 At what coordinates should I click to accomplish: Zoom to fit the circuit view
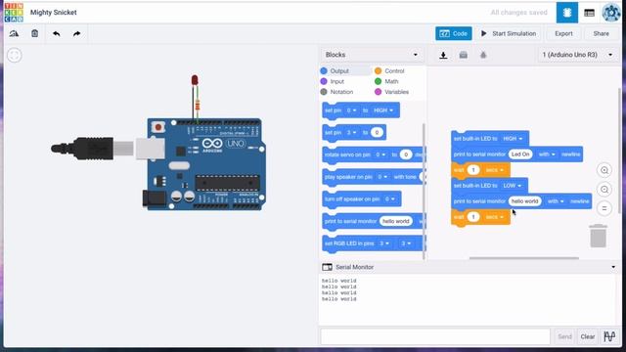[x=15, y=55]
